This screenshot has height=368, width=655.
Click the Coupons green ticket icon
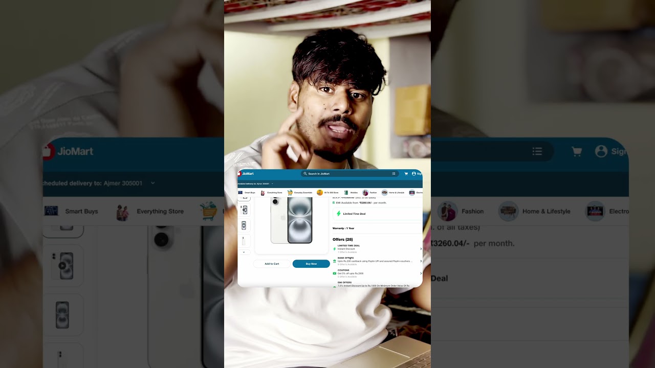(334, 273)
